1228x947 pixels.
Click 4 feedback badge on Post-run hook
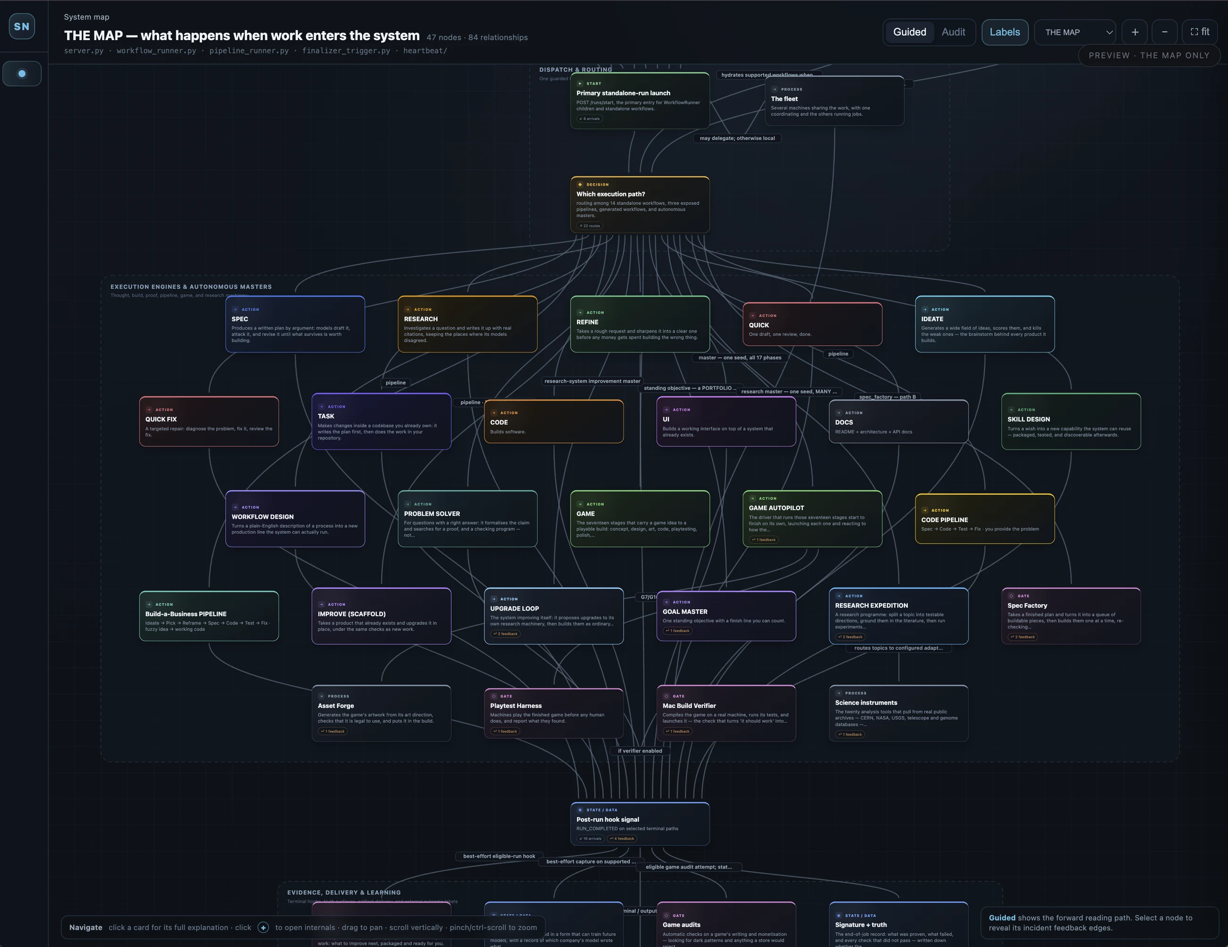(622, 838)
